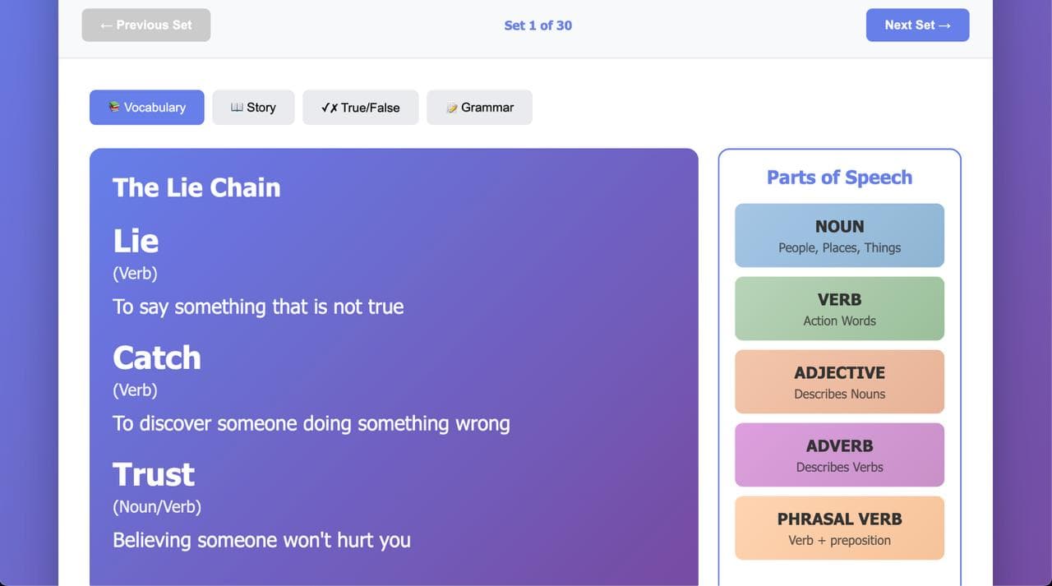The width and height of the screenshot is (1052, 586).
Task: Select the PHRASAL VERB card
Action: (839, 528)
